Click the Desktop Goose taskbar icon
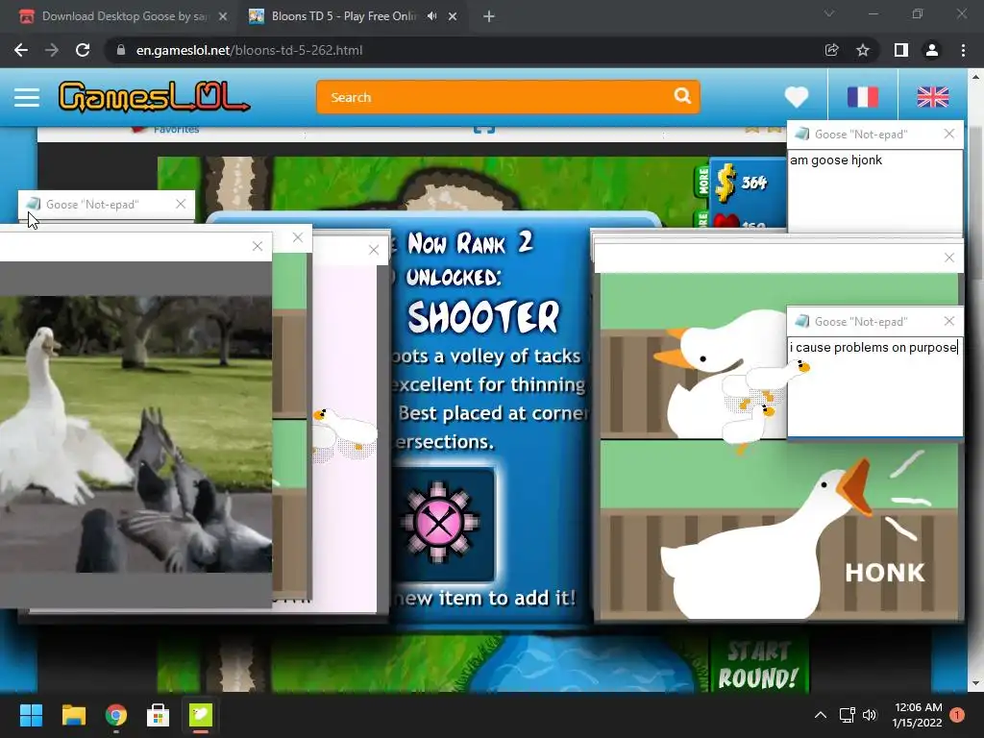The width and height of the screenshot is (984, 738). click(x=201, y=715)
